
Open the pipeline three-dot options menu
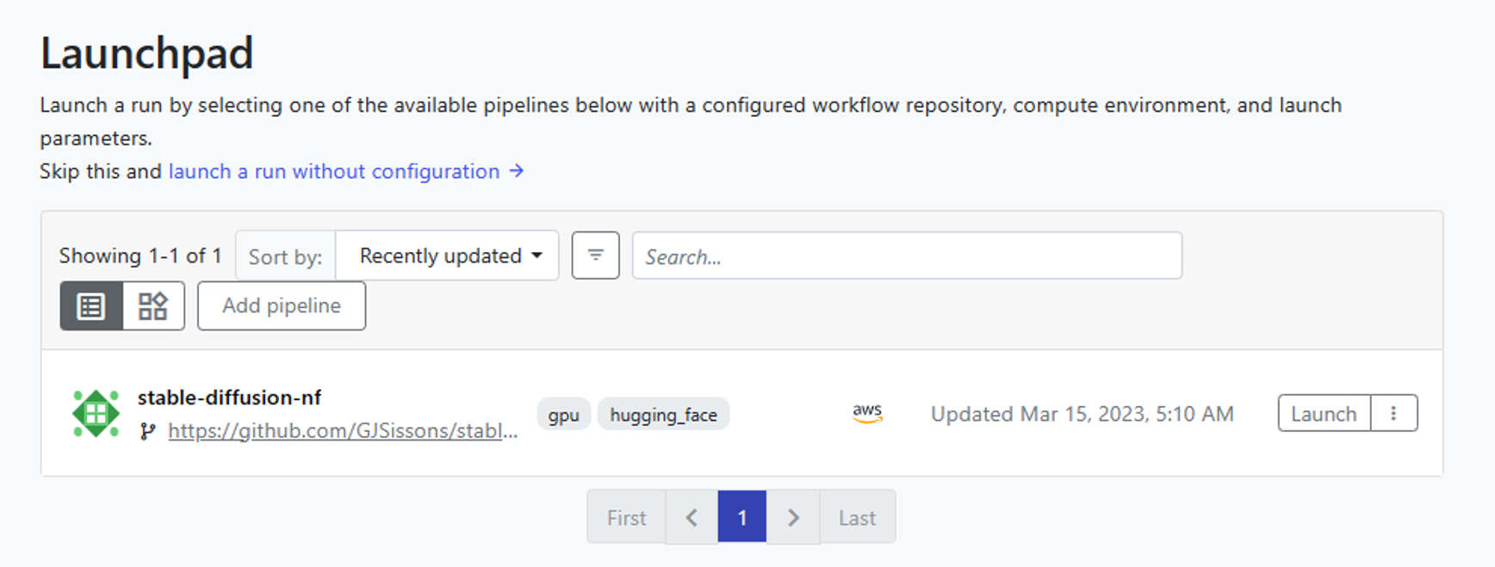(1393, 414)
